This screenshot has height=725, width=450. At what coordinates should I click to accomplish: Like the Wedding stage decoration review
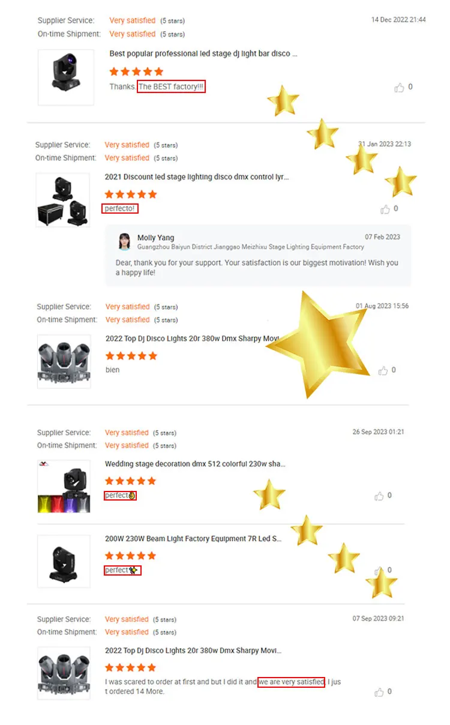point(379,496)
